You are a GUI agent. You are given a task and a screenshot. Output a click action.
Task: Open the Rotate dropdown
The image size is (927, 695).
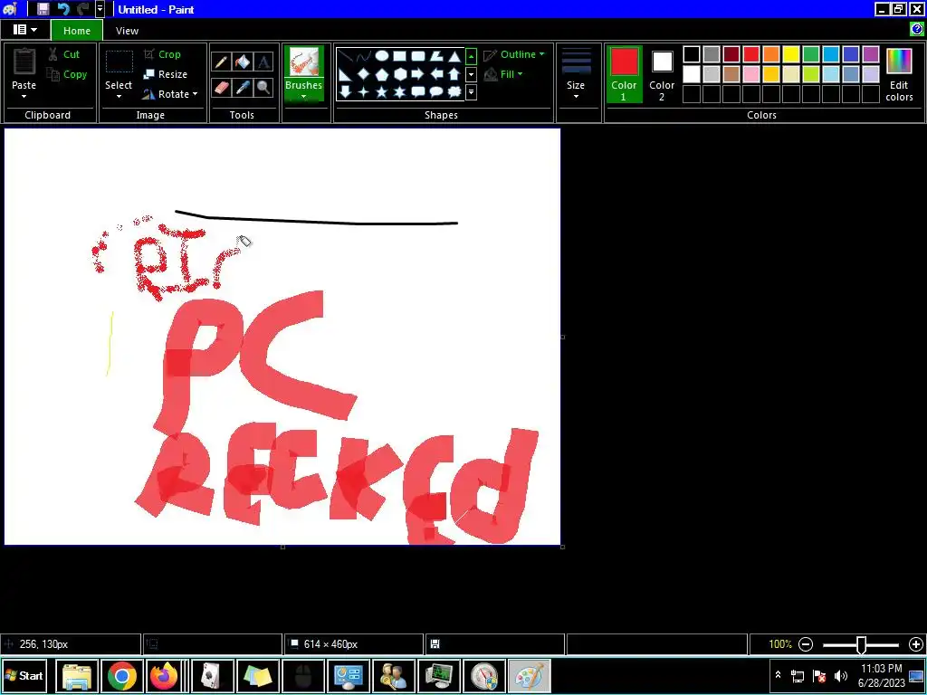click(171, 94)
